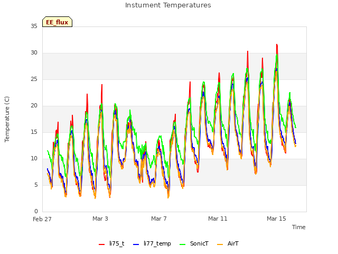Click the Time axis title
338x254 pixels.
(x=298, y=227)
